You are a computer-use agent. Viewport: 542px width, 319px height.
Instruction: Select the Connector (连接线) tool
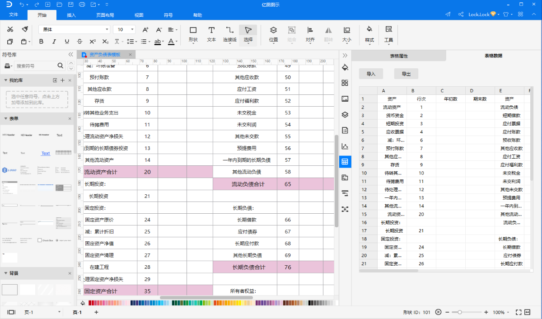coord(230,34)
